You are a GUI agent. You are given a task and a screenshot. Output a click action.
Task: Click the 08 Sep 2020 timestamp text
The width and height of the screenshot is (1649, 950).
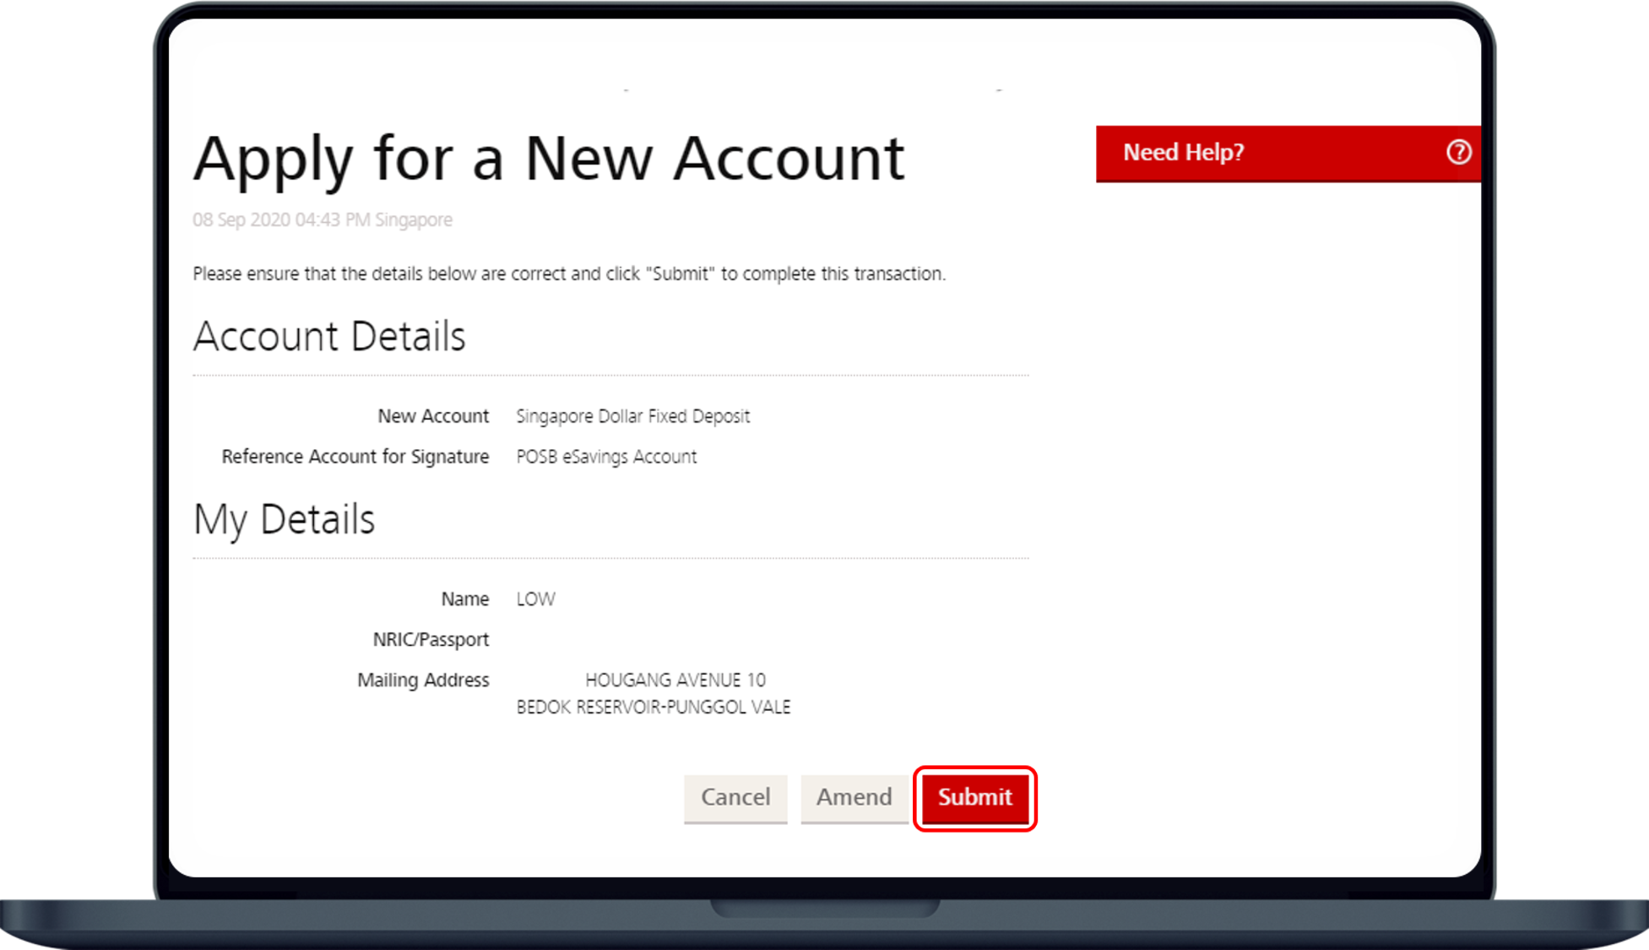(x=322, y=220)
